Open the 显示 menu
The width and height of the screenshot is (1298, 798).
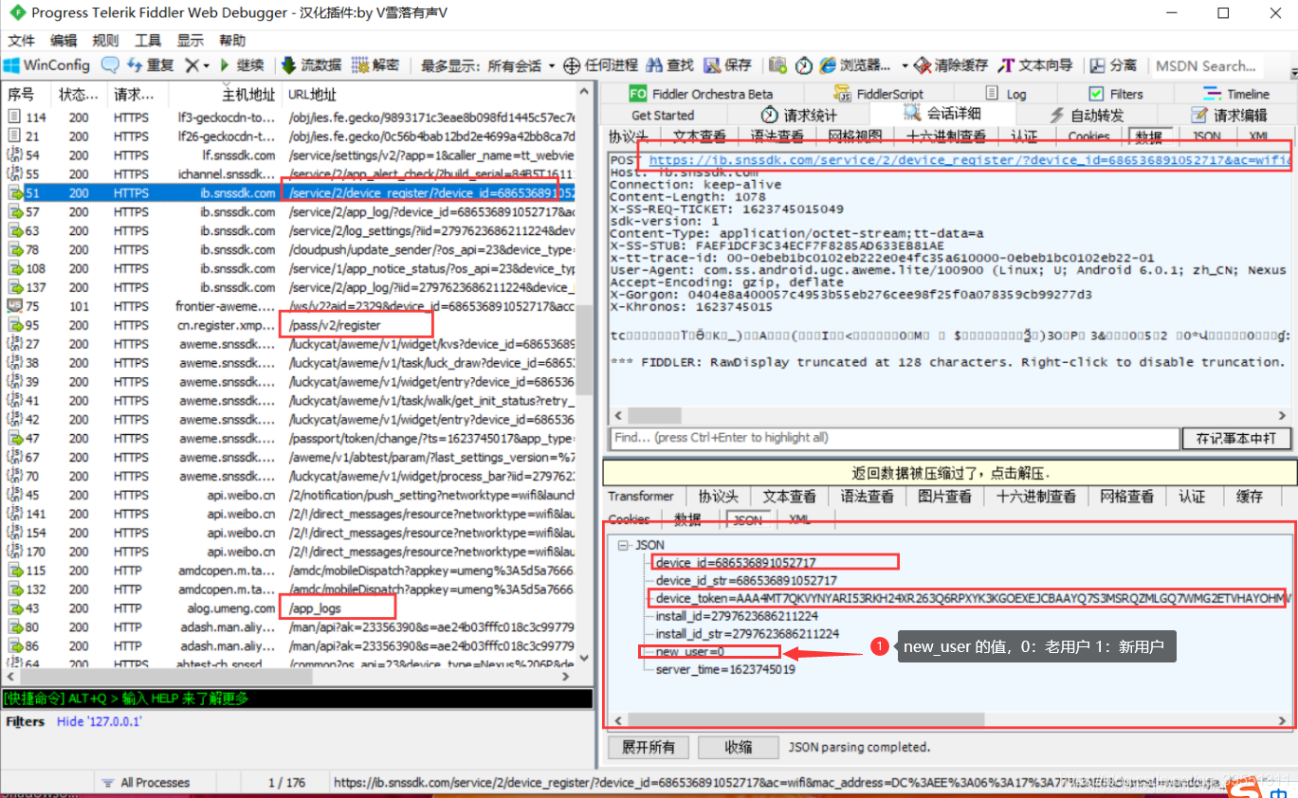190,41
